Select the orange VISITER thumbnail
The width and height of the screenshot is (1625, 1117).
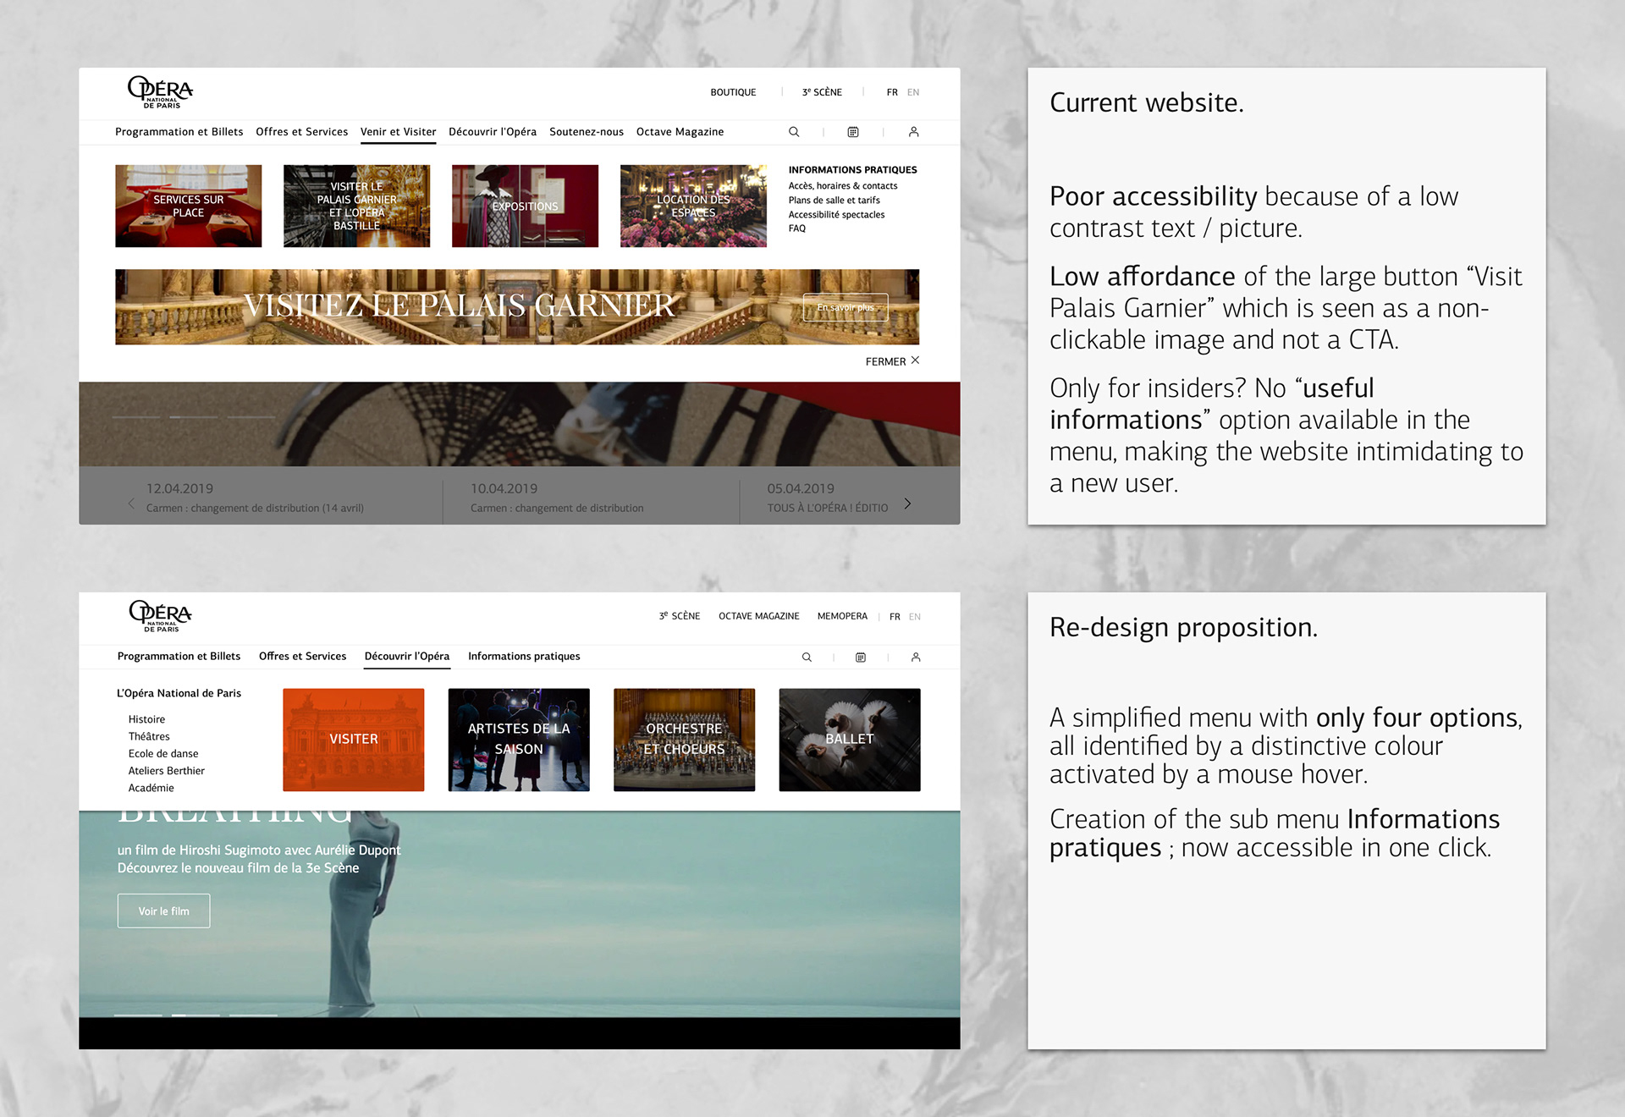(353, 740)
